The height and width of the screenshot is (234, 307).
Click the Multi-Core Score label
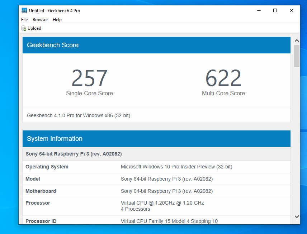pyautogui.click(x=223, y=93)
